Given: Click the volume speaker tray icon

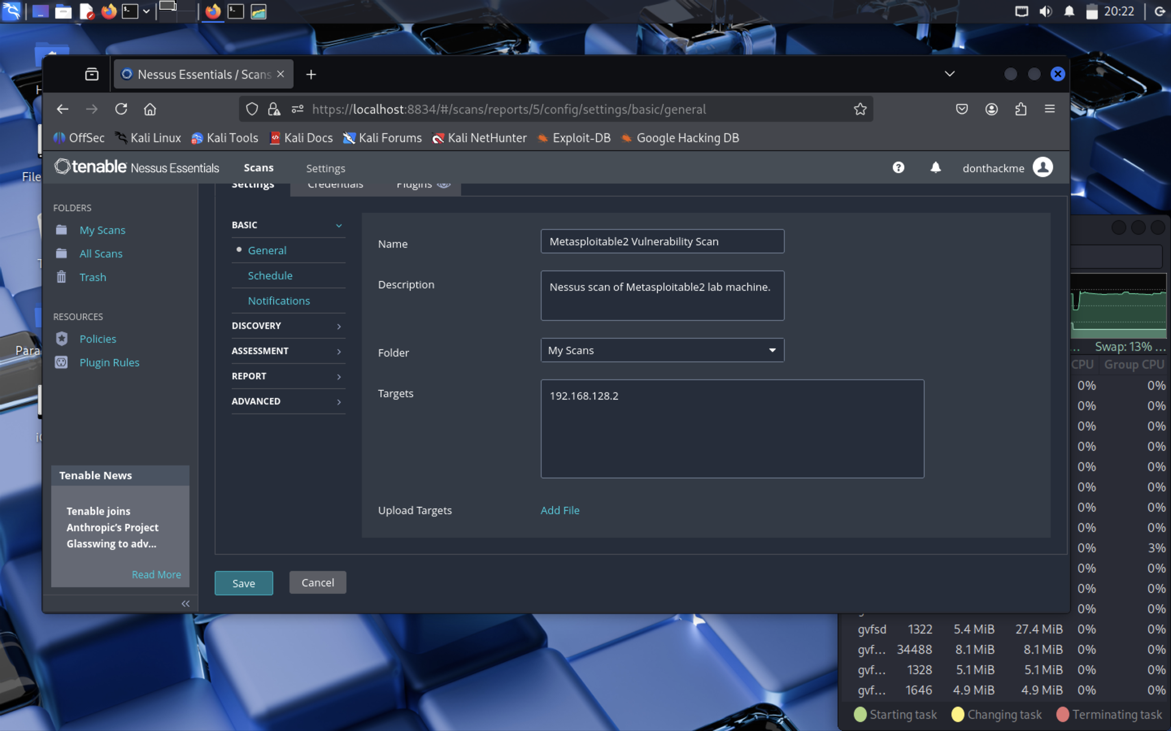Looking at the screenshot, I should 1045,11.
